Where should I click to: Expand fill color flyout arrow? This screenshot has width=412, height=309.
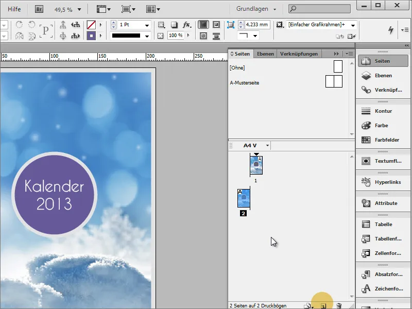click(100, 25)
